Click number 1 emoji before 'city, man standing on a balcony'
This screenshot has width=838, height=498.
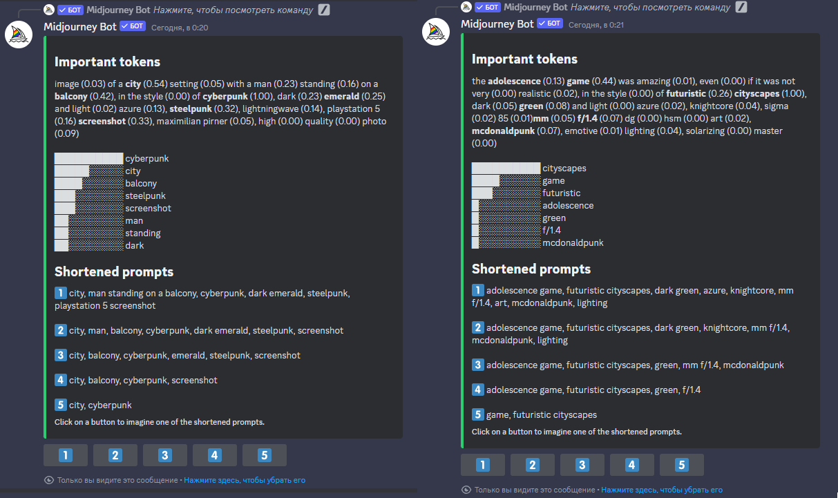(61, 293)
